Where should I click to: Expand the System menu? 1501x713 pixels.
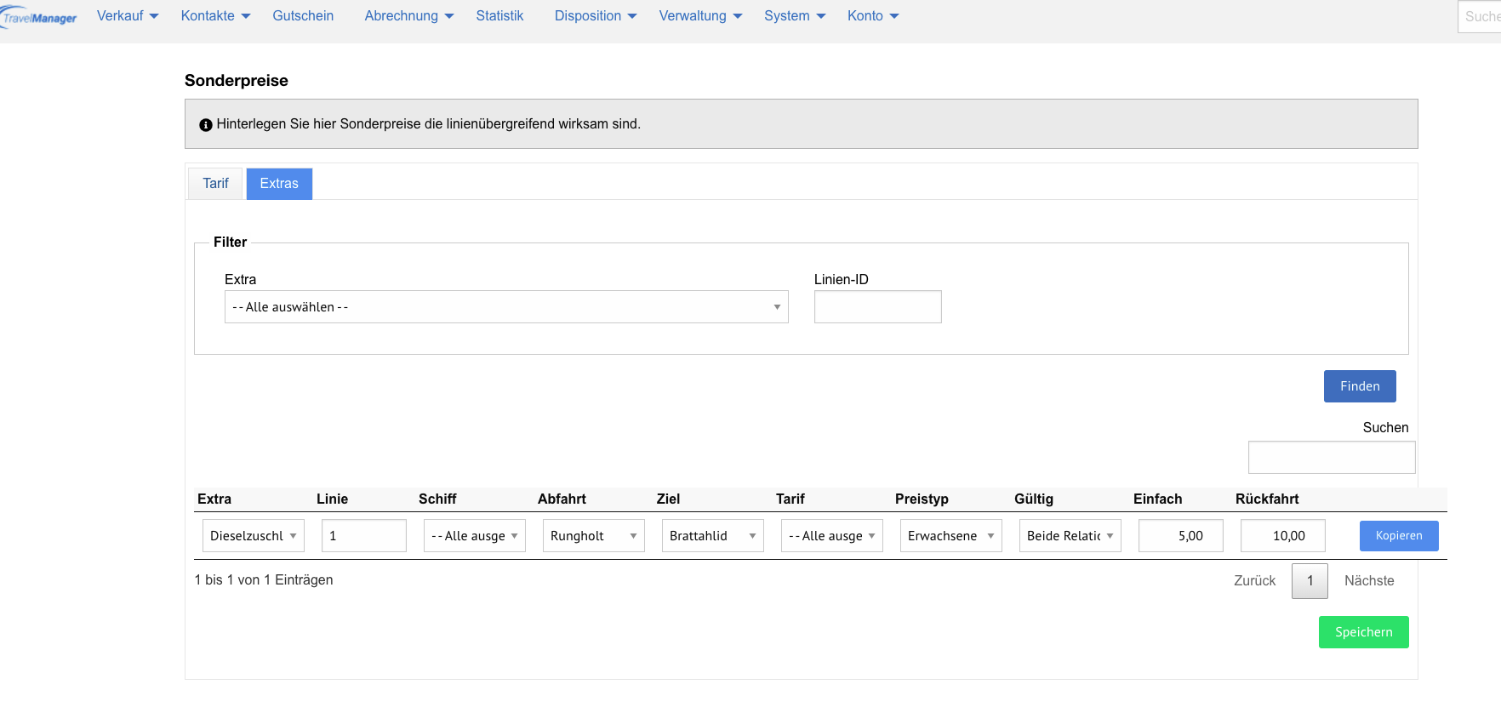pyautogui.click(x=795, y=16)
